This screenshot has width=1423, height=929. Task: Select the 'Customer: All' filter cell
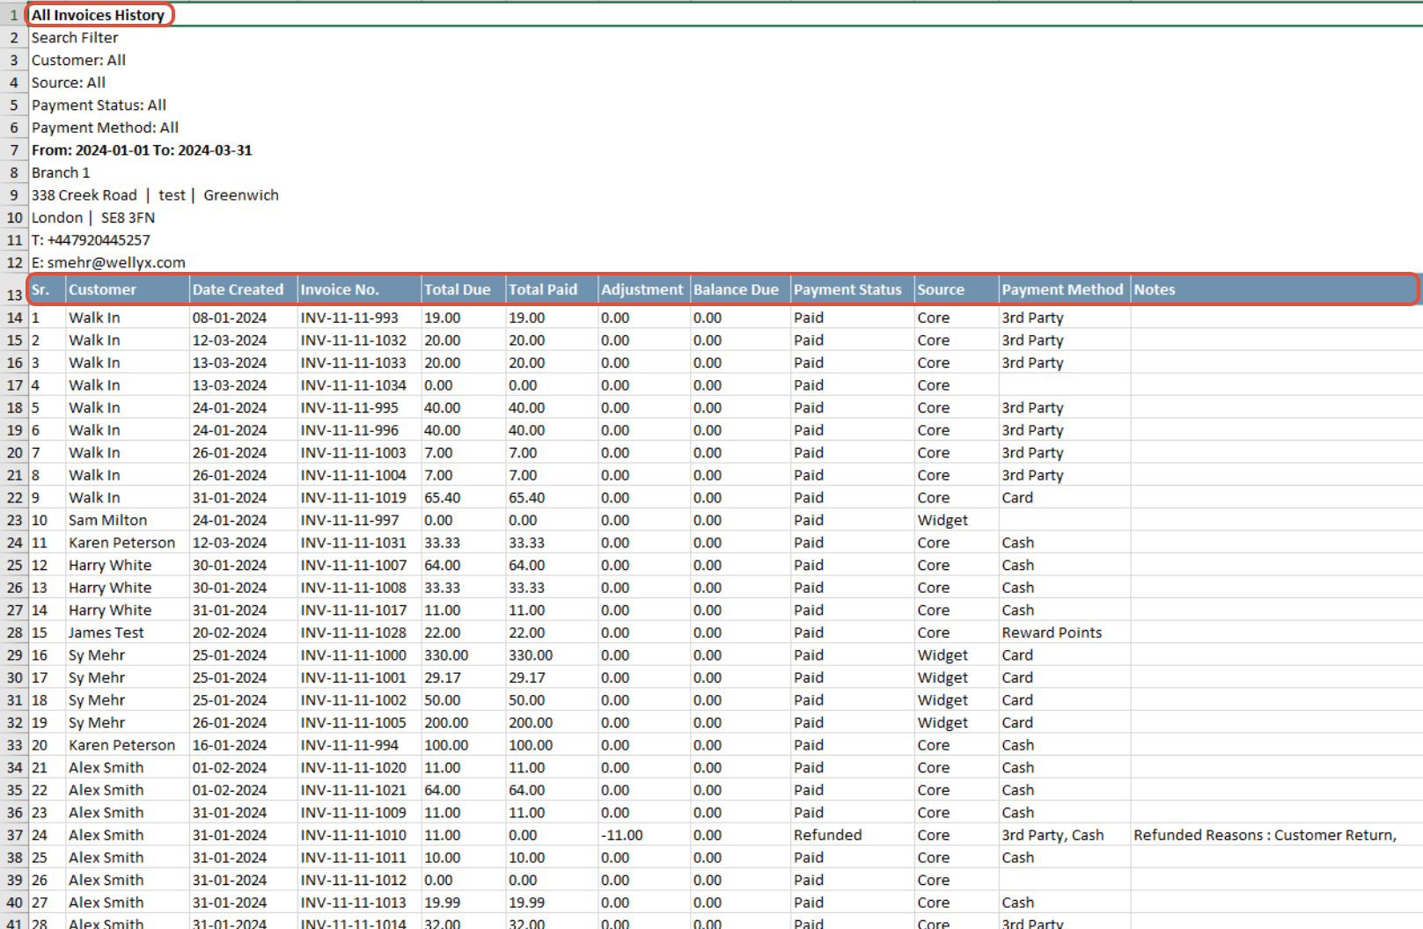click(78, 60)
